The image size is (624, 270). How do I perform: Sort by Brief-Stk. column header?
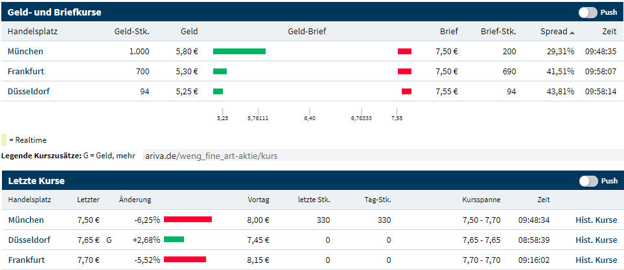point(498,31)
